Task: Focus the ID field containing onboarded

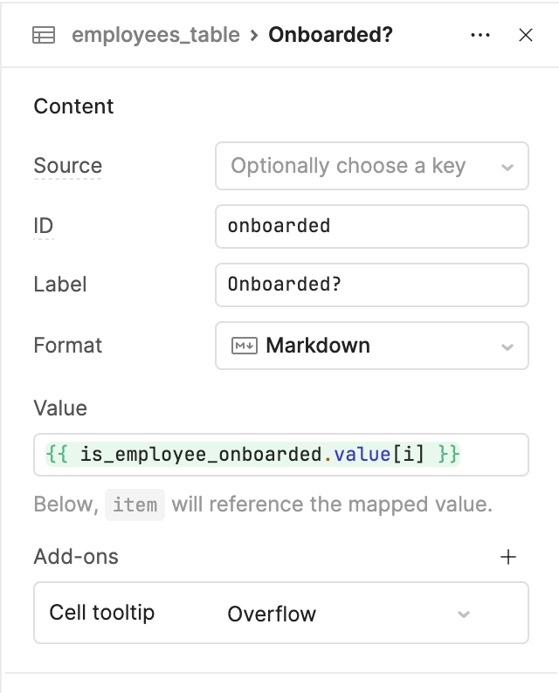Action: (372, 226)
